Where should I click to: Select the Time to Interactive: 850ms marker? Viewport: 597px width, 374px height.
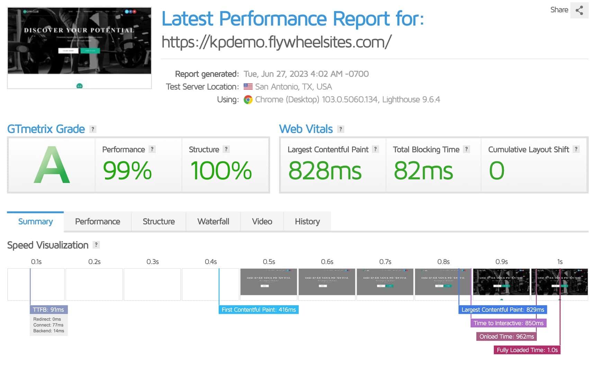pos(508,323)
